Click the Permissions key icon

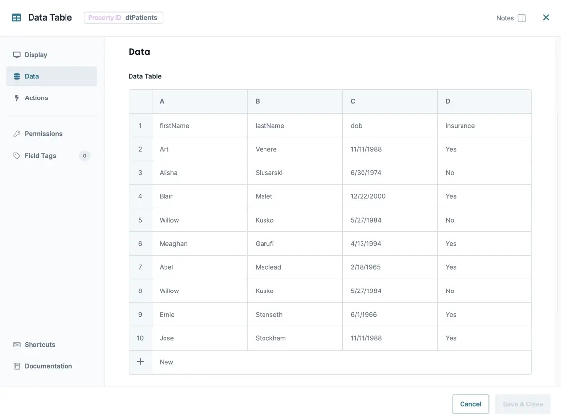17,134
